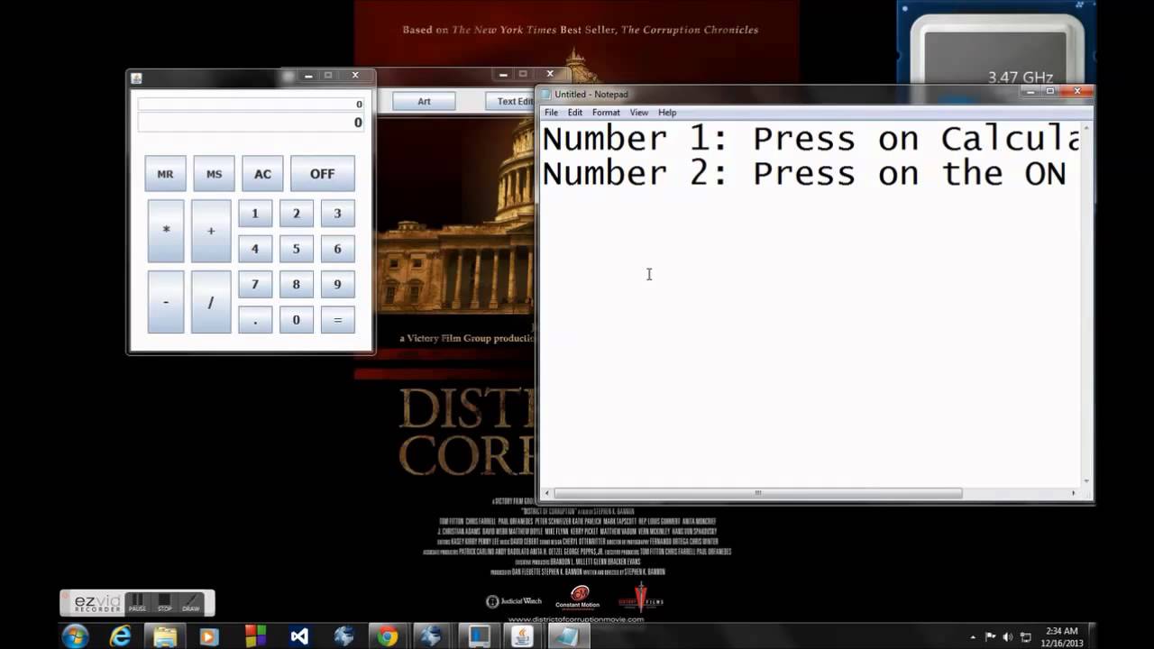Stop the ezvid recording

click(x=164, y=602)
